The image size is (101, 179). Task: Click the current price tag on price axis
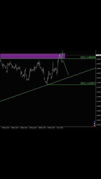[x=98, y=55]
